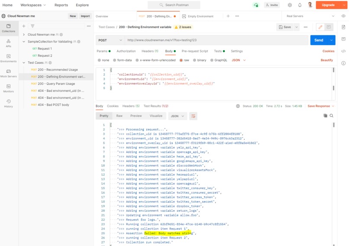The width and height of the screenshot is (349, 246).
Task: Open the Test Results response tab
Action: click(156, 106)
